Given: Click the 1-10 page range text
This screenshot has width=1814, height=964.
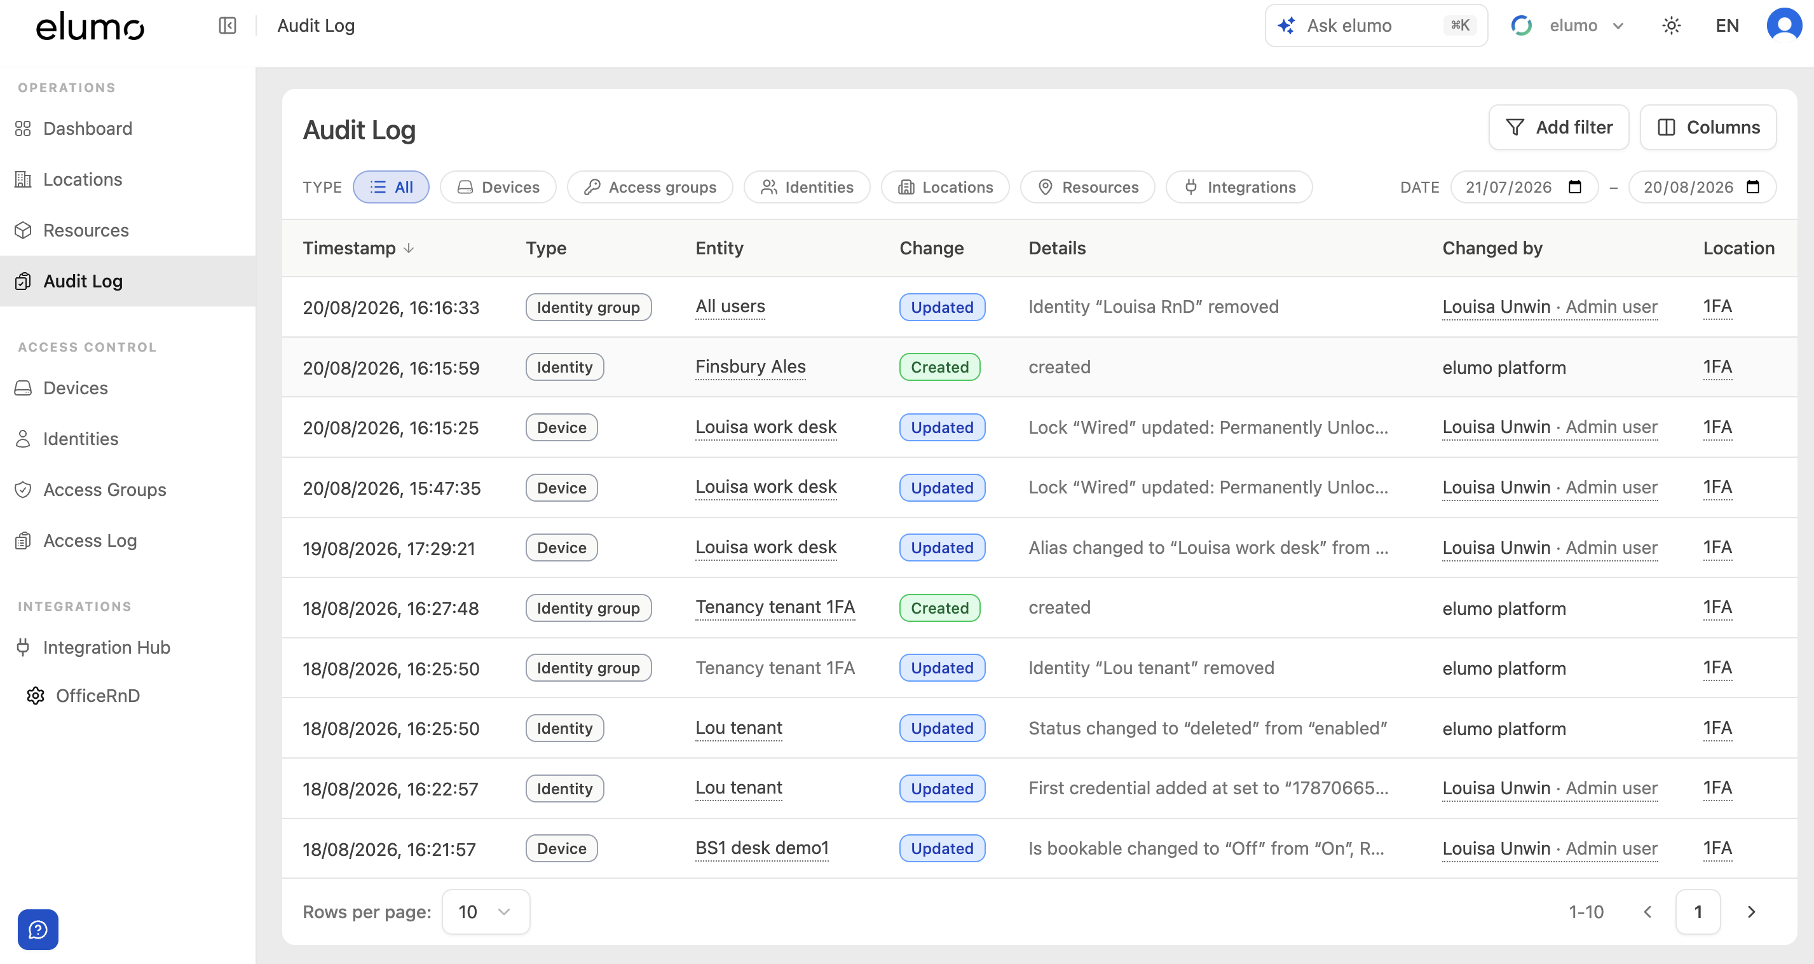Looking at the screenshot, I should (x=1586, y=912).
